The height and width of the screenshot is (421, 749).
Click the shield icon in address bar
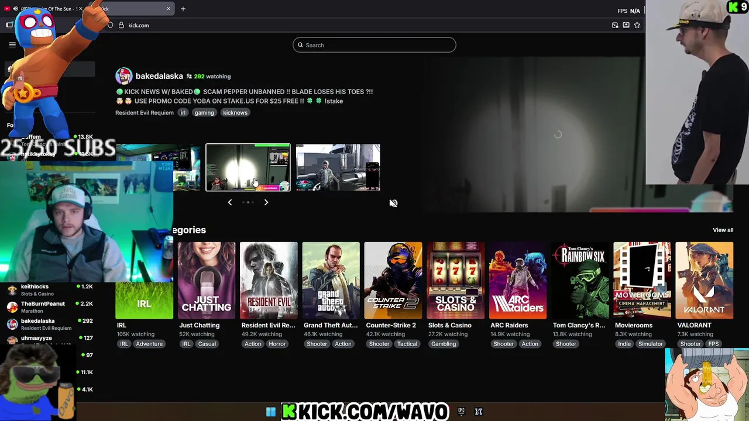pyautogui.click(x=110, y=25)
